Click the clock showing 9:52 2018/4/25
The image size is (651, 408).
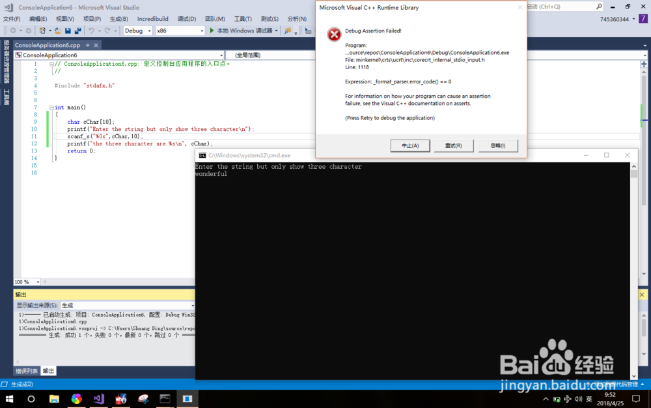point(611,399)
